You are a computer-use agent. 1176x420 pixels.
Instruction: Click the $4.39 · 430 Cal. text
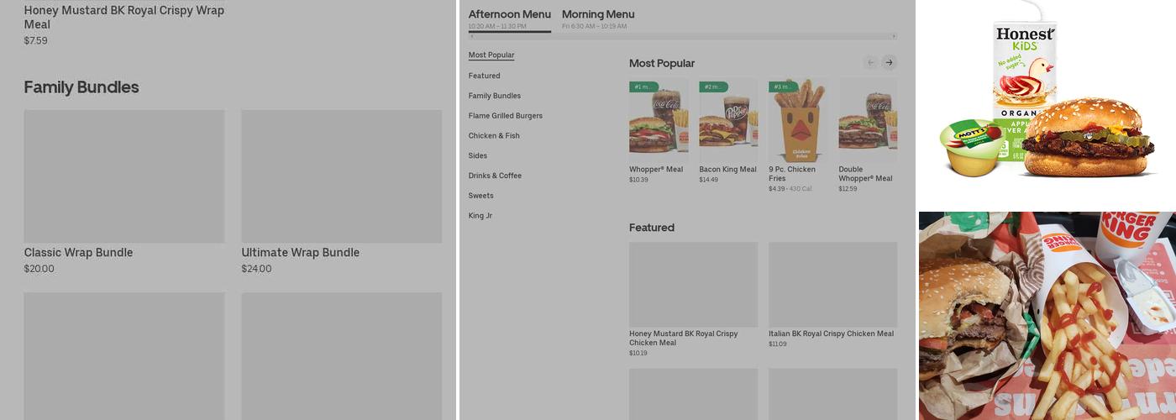pyautogui.click(x=790, y=189)
